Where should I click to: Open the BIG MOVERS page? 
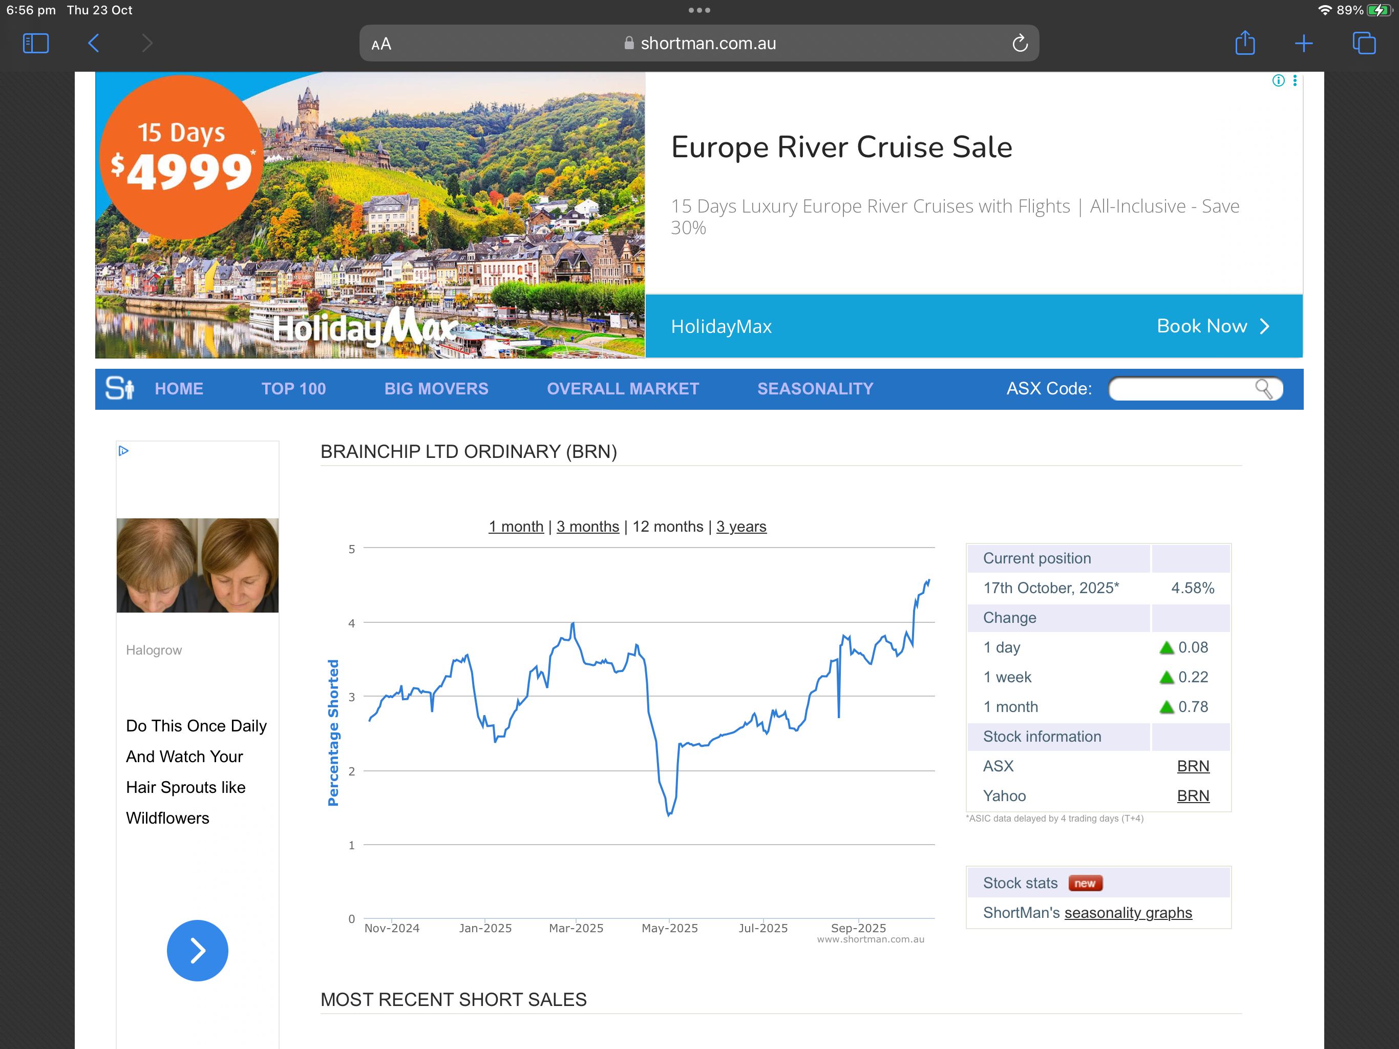[x=436, y=388]
